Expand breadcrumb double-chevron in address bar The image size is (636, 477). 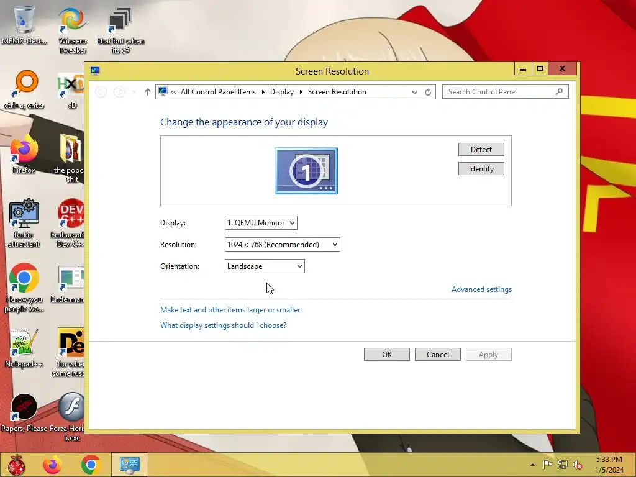pyautogui.click(x=173, y=92)
